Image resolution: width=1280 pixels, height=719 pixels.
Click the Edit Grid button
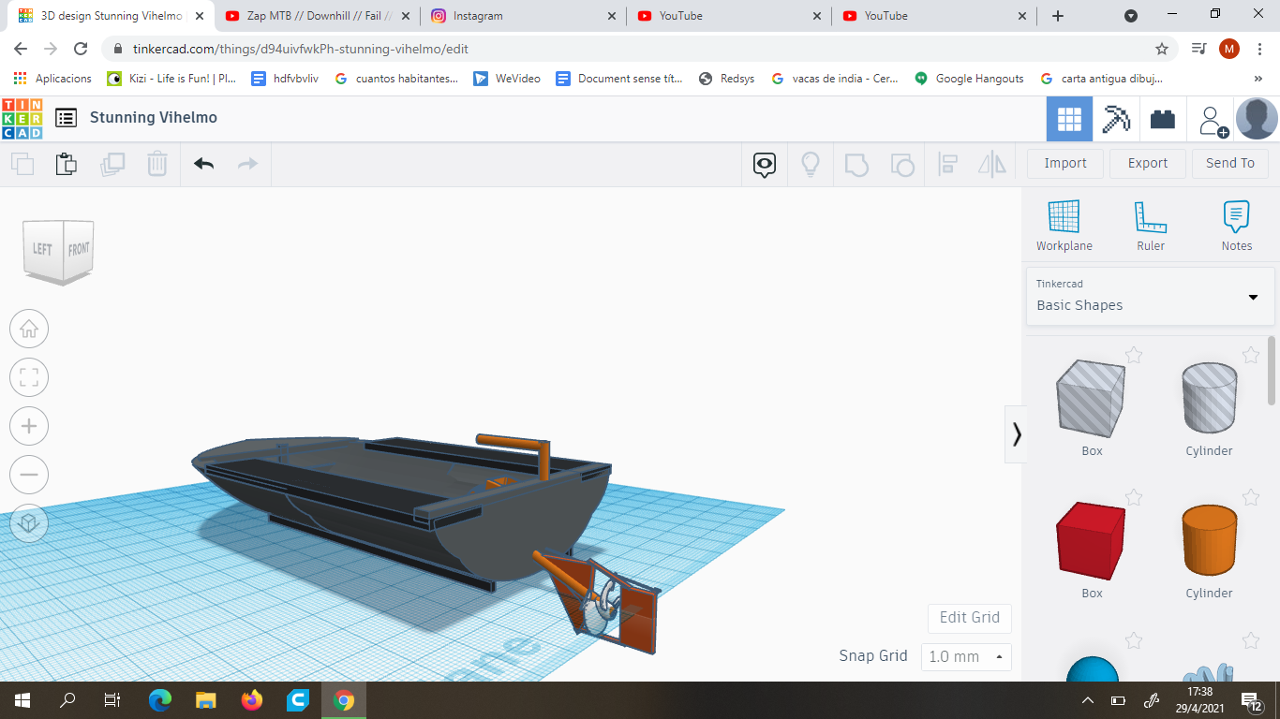970,618
